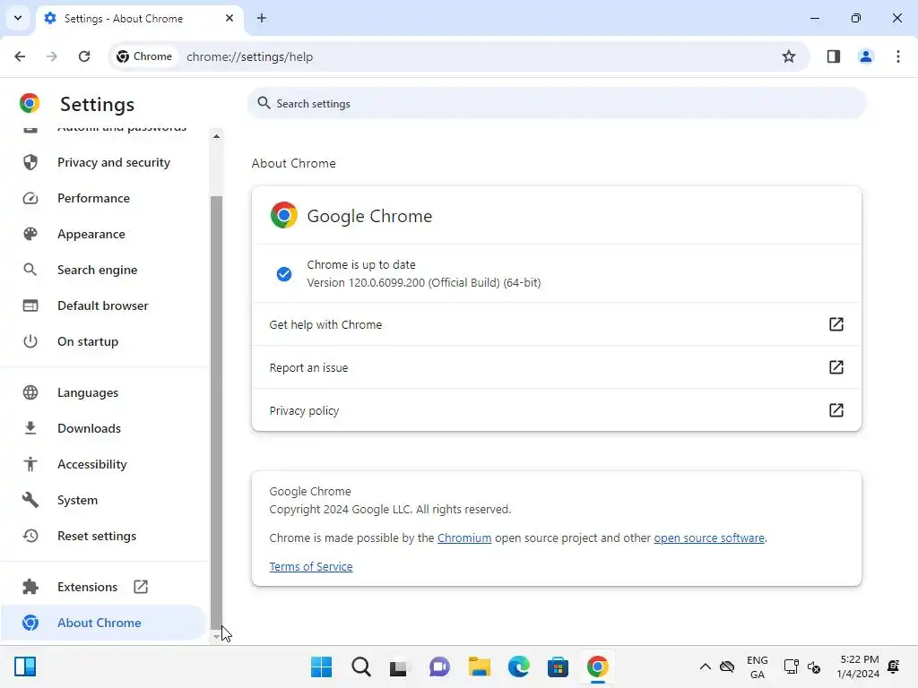
Task: Open File Explorer from taskbar
Action: (479, 666)
